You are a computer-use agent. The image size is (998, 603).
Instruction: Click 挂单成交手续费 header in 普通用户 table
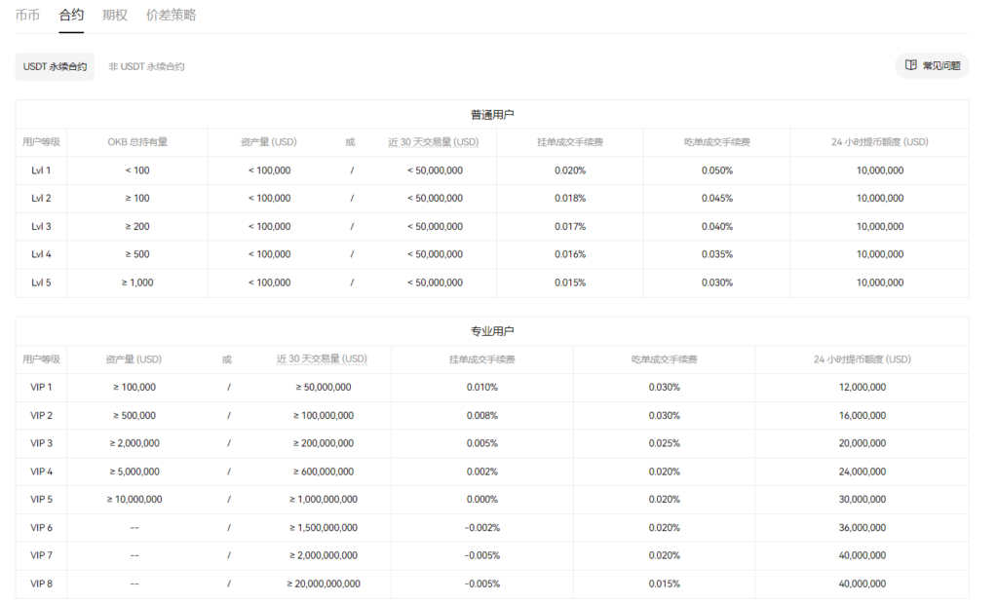pyautogui.click(x=570, y=142)
